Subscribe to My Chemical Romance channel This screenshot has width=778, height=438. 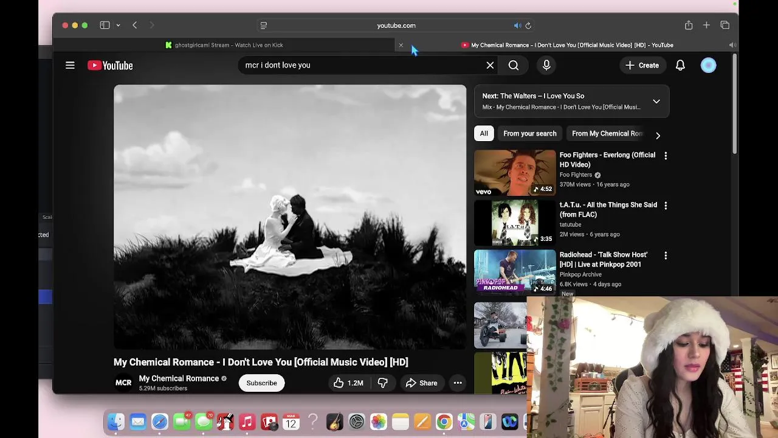coord(261,383)
